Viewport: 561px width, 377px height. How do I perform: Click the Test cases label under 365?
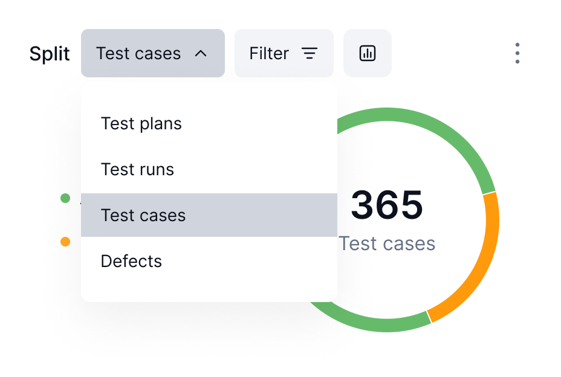point(387,244)
